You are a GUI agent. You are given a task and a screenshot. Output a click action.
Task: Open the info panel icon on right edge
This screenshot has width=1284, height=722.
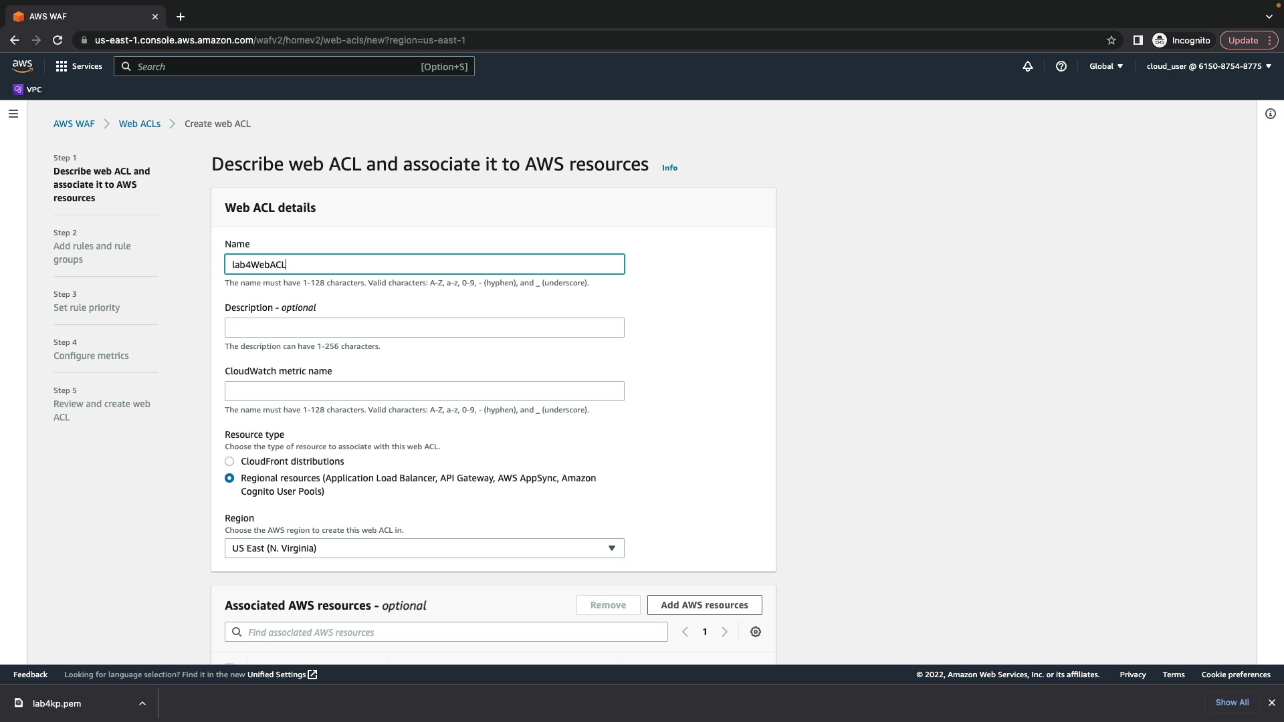(x=1271, y=114)
